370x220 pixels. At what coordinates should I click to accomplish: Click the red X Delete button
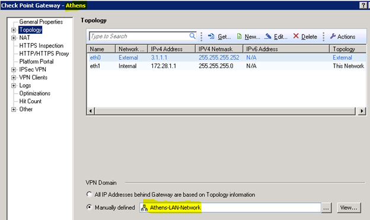pos(305,36)
